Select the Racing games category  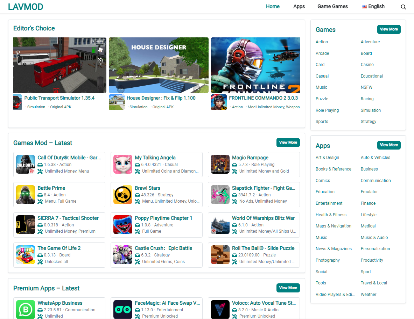tap(367, 99)
